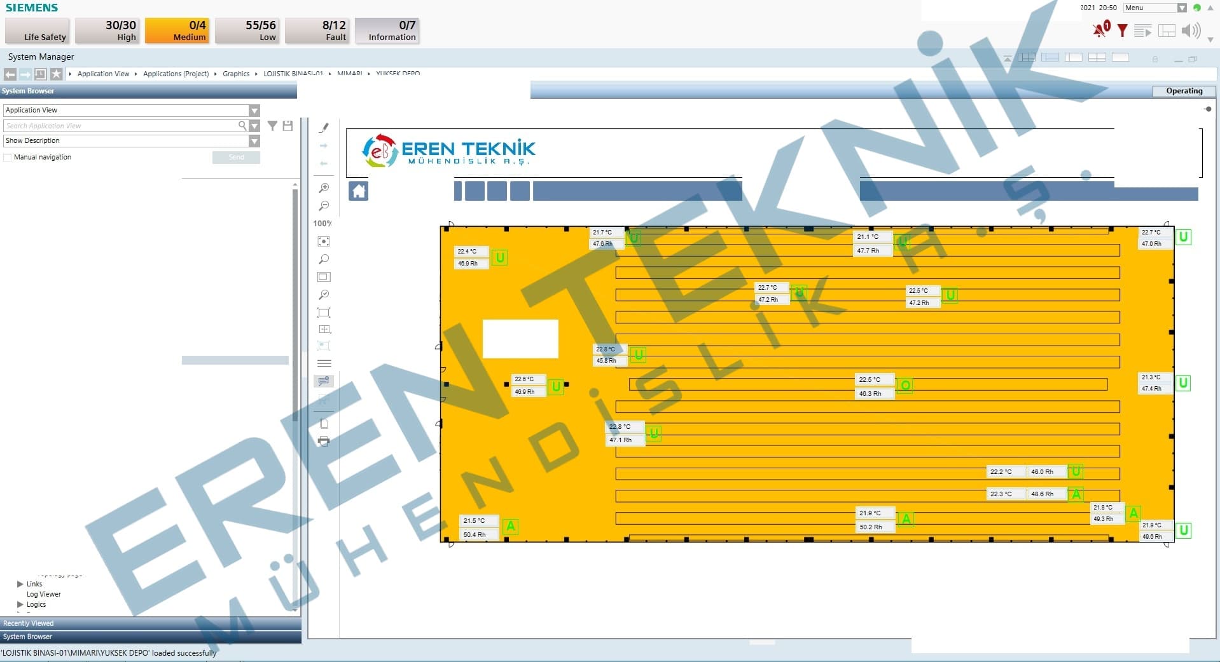
Task: Open the High alarms 30/30 tab
Action: coord(107,30)
